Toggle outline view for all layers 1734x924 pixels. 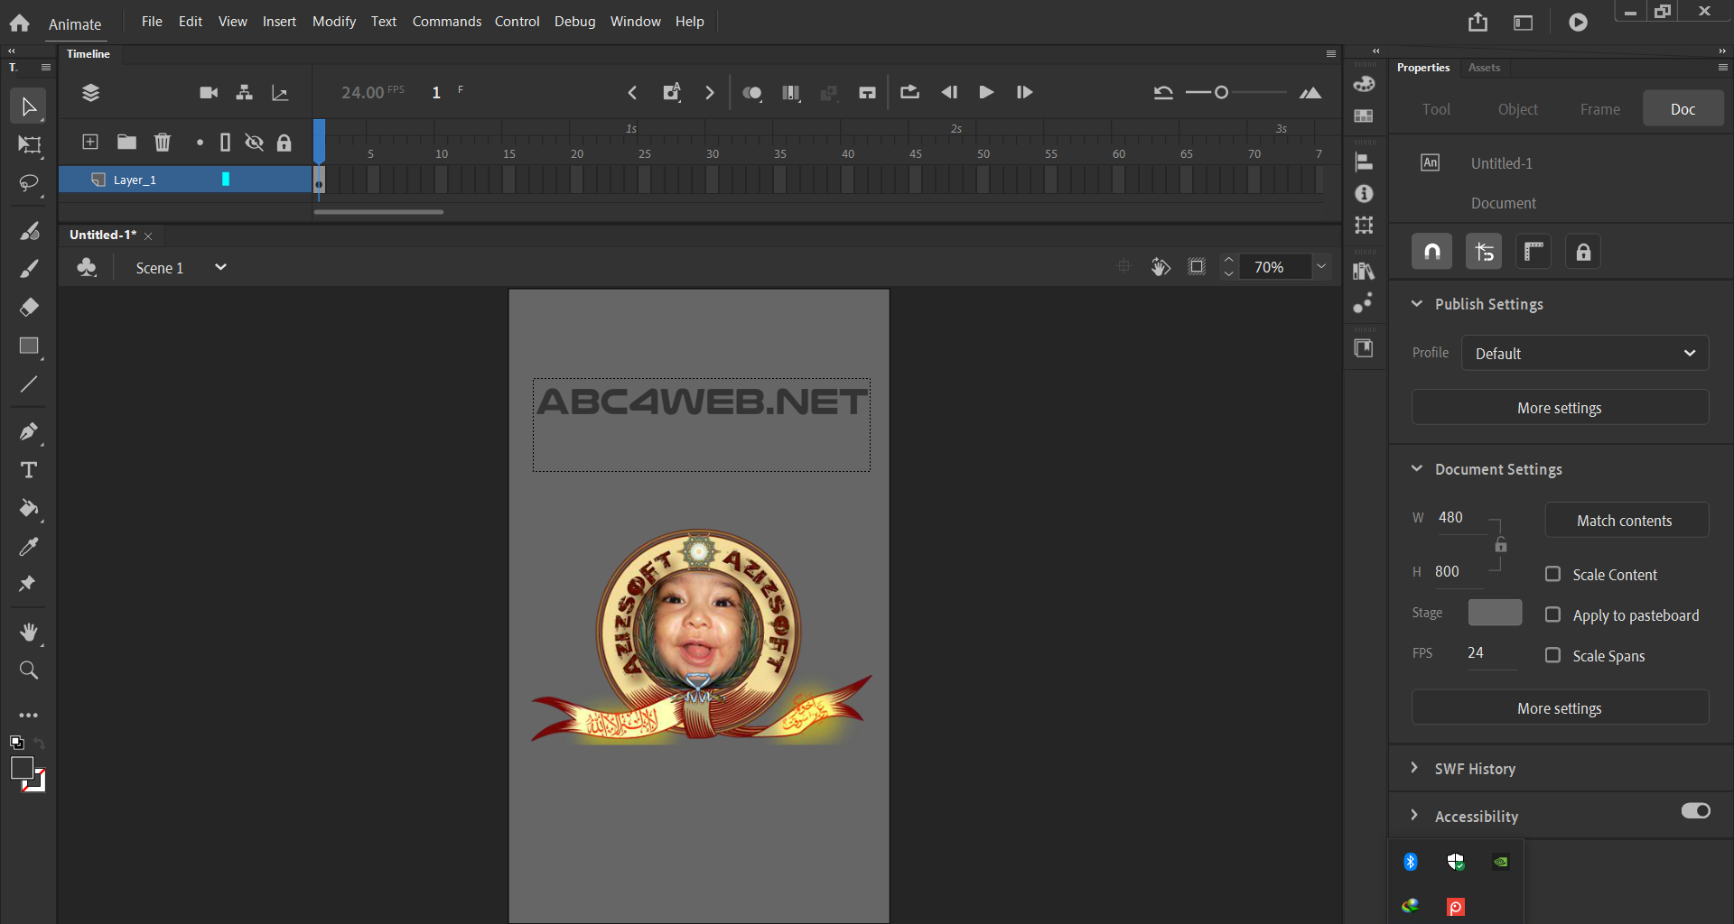225,142
